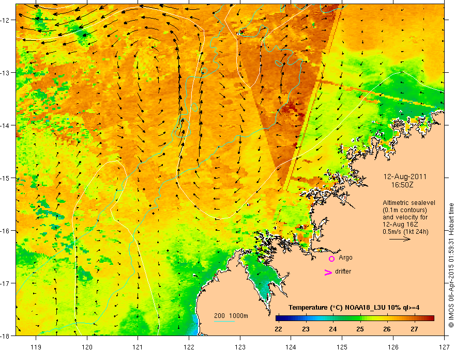Click the longitude label 123
The height and width of the screenshot is (351, 455).
(240, 347)
